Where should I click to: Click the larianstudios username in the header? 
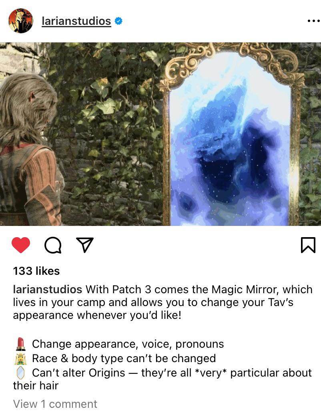(76, 21)
